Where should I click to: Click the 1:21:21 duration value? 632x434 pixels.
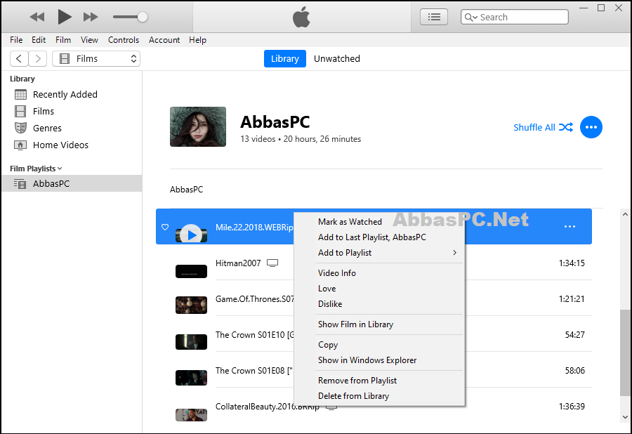pyautogui.click(x=572, y=299)
